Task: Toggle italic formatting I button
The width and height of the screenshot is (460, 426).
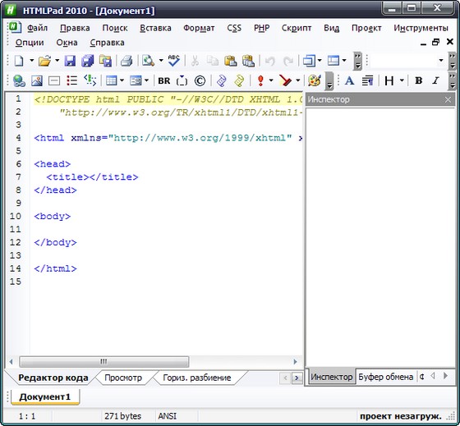Action: (x=435, y=80)
